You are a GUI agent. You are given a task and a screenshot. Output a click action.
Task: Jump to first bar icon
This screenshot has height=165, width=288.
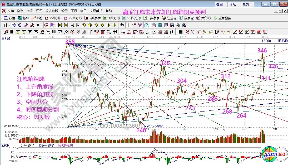60,25
